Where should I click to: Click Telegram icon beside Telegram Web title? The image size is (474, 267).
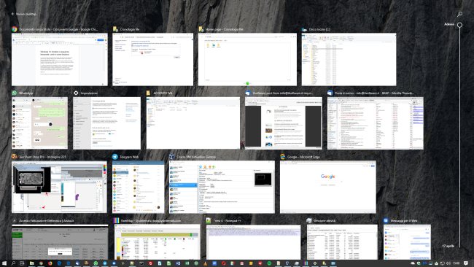(115, 157)
